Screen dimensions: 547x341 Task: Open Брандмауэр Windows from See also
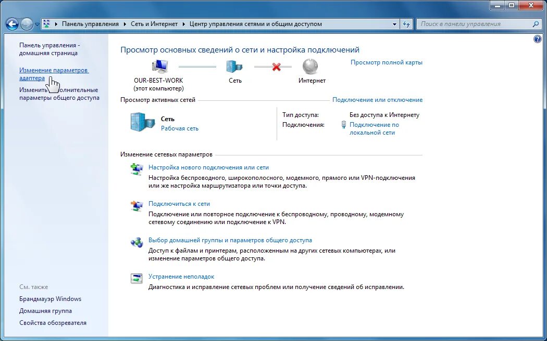50,299
